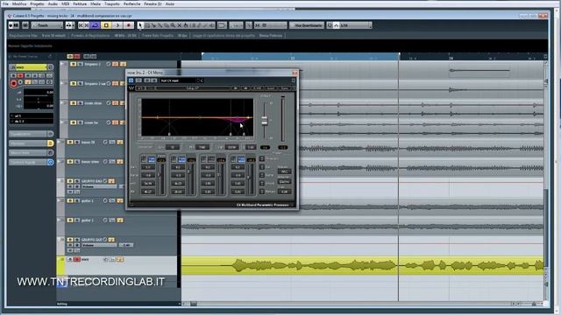Click the Save button in Waves toolbar
This screenshot has height=315, width=561.
point(284,87)
